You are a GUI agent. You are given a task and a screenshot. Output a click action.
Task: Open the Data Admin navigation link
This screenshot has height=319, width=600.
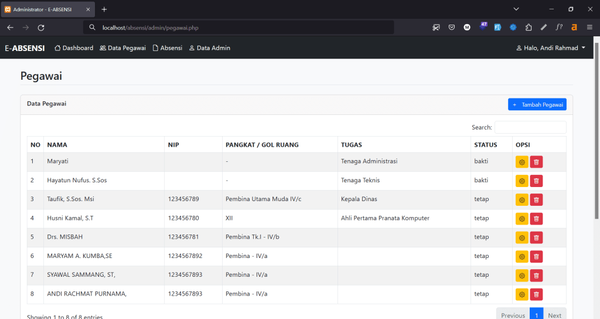coord(209,48)
